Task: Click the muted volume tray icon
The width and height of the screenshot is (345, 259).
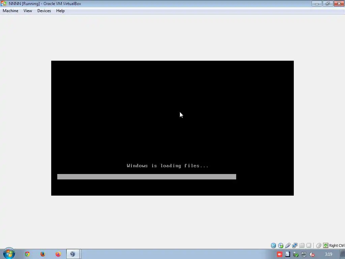Action: (312, 254)
